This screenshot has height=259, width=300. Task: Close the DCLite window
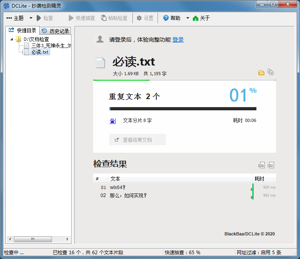pyautogui.click(x=288, y=4)
